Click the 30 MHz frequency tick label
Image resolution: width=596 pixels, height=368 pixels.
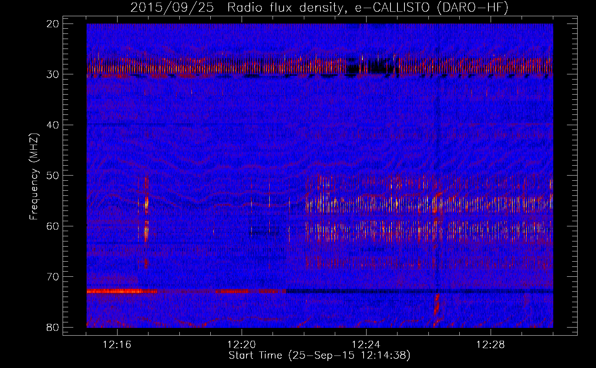53,74
